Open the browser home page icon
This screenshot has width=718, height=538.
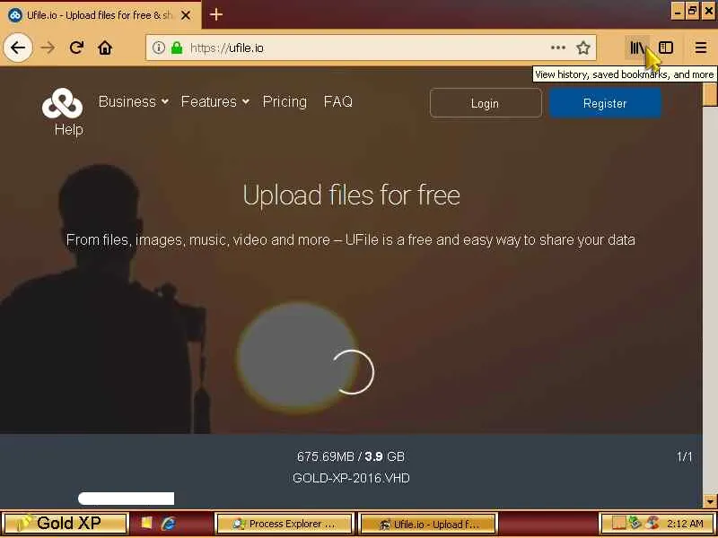(105, 48)
